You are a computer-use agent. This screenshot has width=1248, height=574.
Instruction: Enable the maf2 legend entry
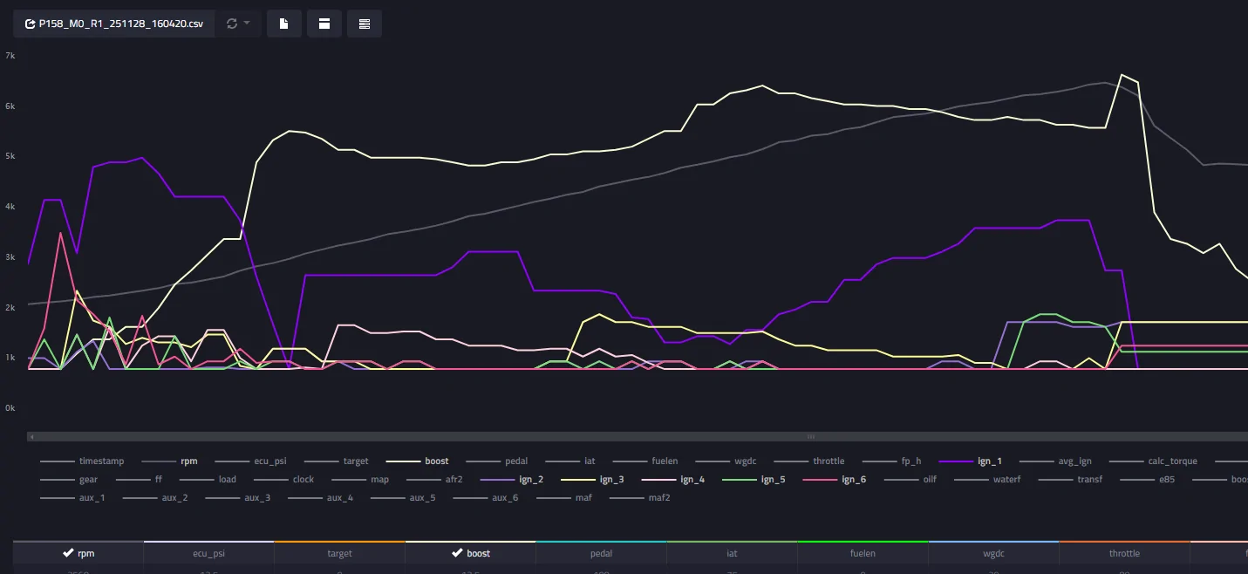640,497
